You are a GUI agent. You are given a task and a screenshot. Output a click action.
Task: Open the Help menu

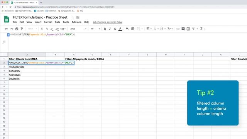click(86, 22)
